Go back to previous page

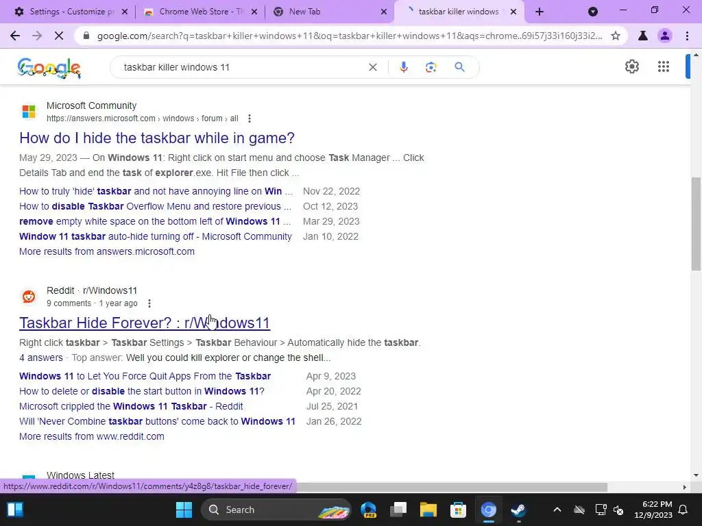[x=15, y=36]
